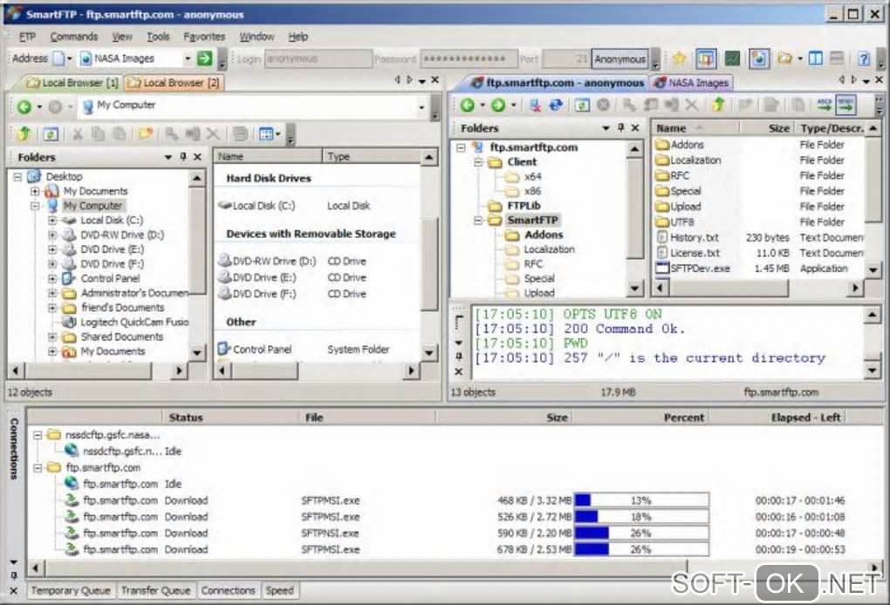This screenshot has height=605, width=890.
Task: Click the globe window icon in main toolbar
Action: [759, 58]
